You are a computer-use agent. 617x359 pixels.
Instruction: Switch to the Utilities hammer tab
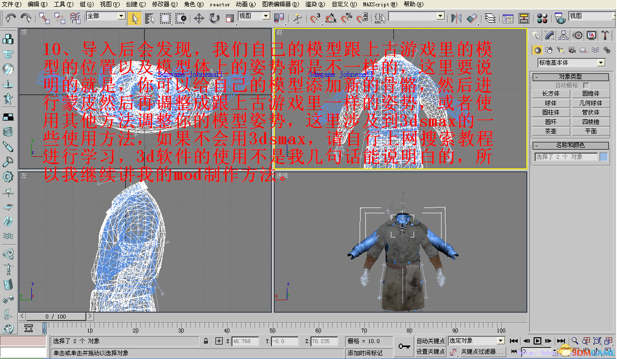tap(605, 35)
